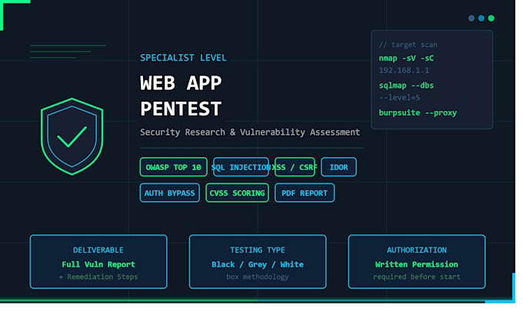
Task: Click '+ Remediation Steps' text
Action: click(98, 276)
